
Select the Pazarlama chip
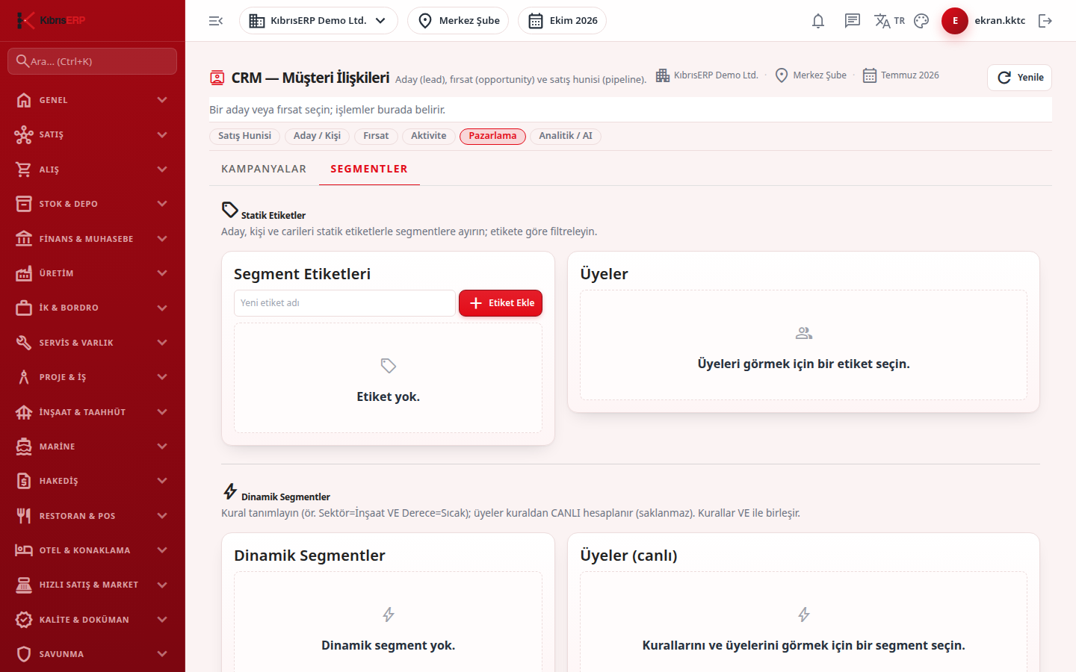point(492,136)
